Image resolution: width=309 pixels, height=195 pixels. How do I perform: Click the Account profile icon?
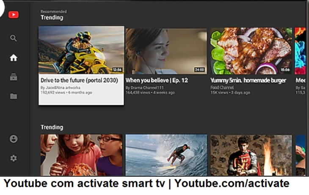14,139
